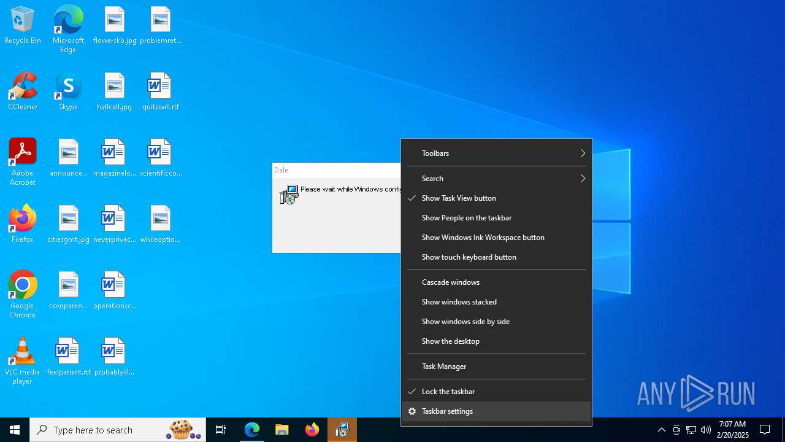Select the comparen... image file
785x442 pixels.
click(x=68, y=291)
